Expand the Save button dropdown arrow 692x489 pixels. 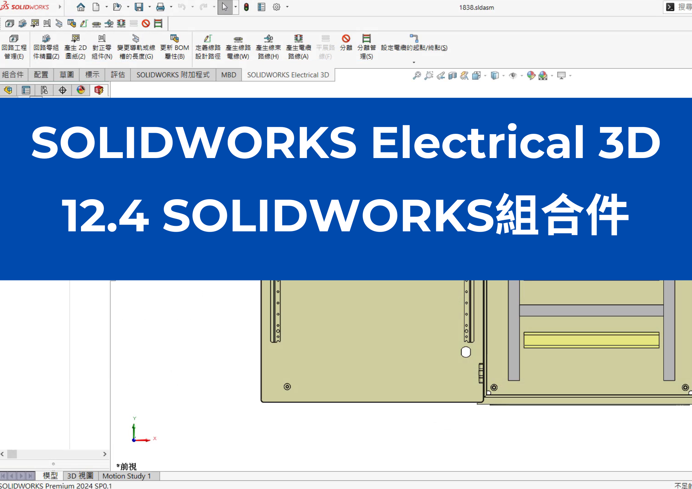pos(149,7)
